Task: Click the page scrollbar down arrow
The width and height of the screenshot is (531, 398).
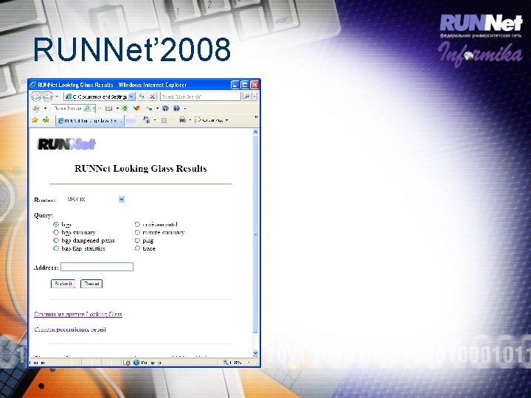Action: point(256,353)
